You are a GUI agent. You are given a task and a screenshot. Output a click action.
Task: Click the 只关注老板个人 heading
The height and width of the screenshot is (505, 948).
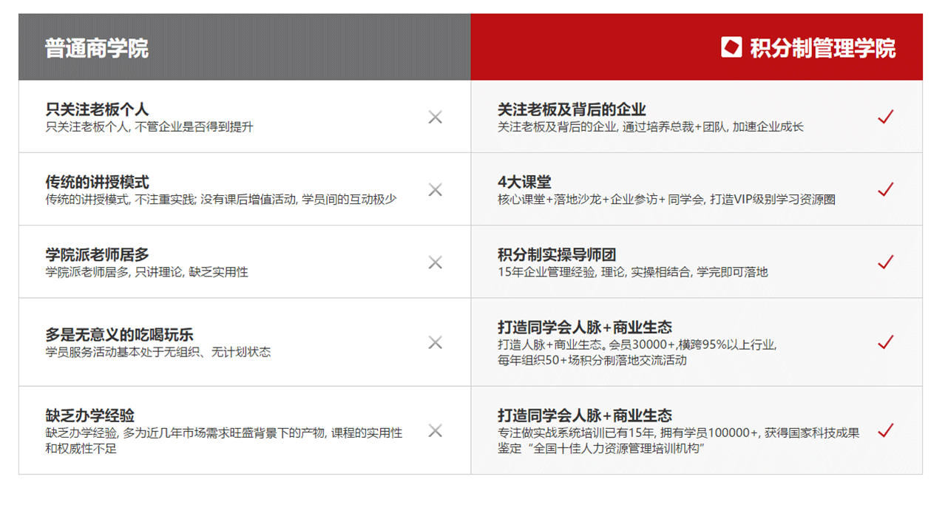tap(97, 109)
